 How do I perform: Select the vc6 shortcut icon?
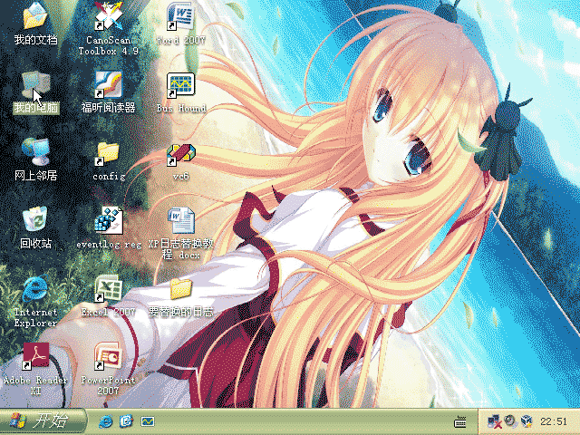[x=180, y=154]
